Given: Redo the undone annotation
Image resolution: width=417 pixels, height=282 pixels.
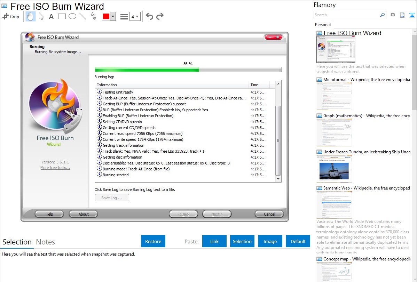Looking at the screenshot, I should coord(160,16).
